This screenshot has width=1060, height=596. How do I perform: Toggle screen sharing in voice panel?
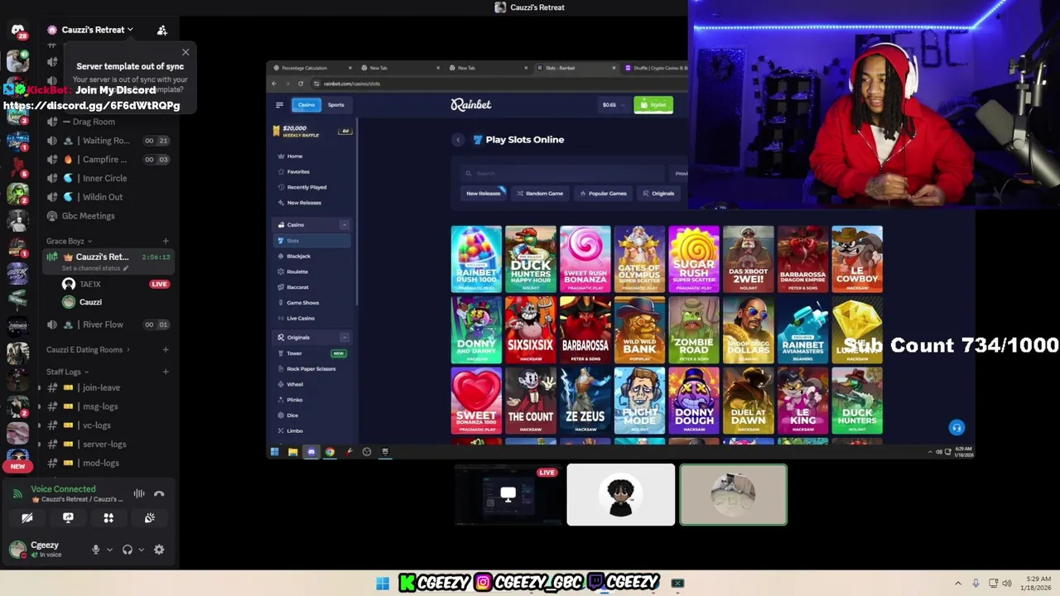click(x=68, y=517)
